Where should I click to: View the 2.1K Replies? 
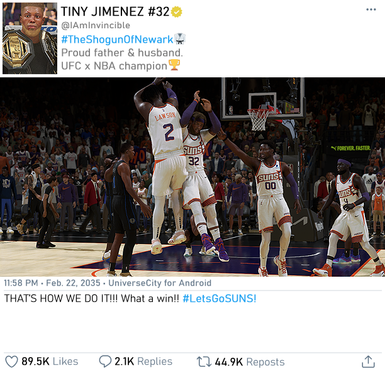pyautogui.click(x=143, y=362)
